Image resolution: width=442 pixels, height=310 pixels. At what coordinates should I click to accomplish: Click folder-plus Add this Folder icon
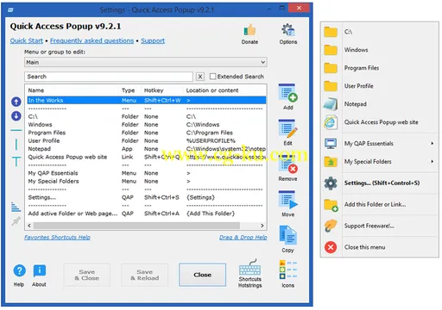pos(331,205)
